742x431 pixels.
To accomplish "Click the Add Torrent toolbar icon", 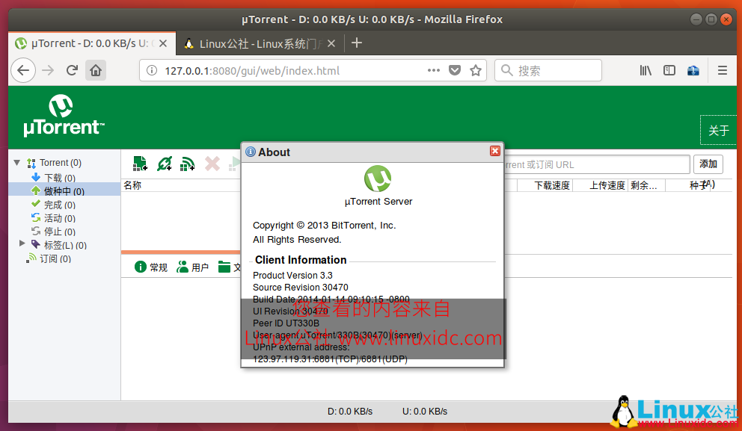I will pos(140,164).
